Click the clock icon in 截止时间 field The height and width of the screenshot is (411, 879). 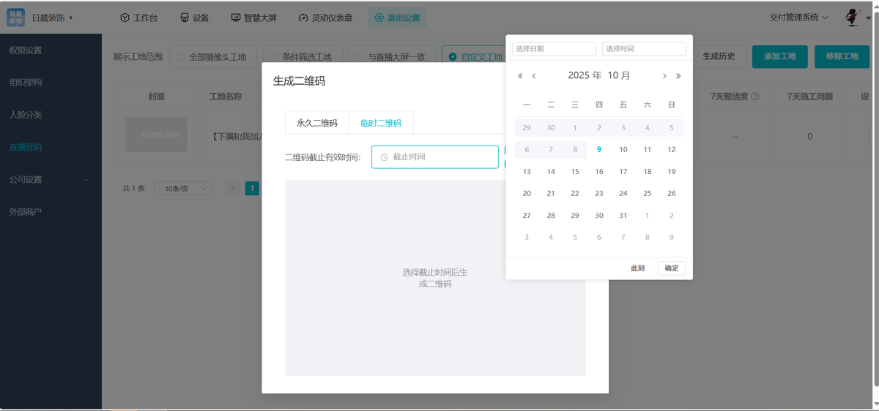(384, 157)
